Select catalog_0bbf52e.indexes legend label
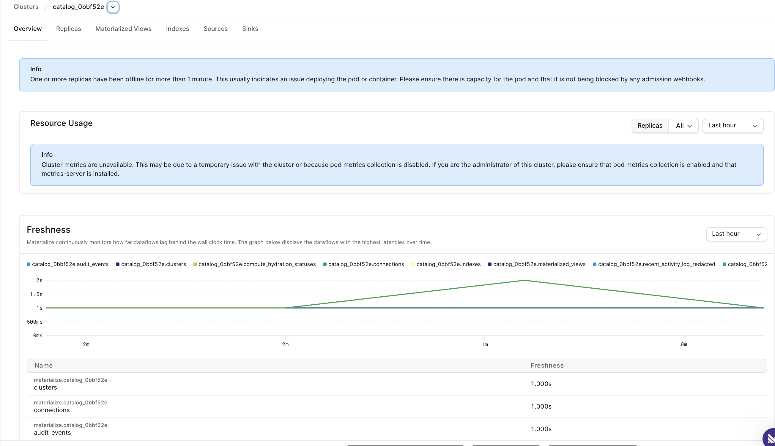The height and width of the screenshot is (446, 775). tap(448, 264)
